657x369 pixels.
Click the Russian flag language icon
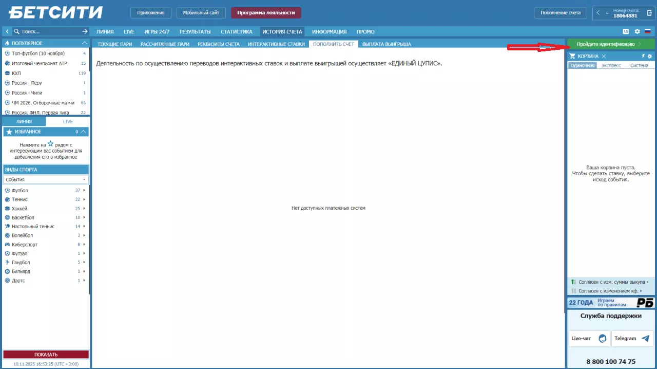pos(648,31)
